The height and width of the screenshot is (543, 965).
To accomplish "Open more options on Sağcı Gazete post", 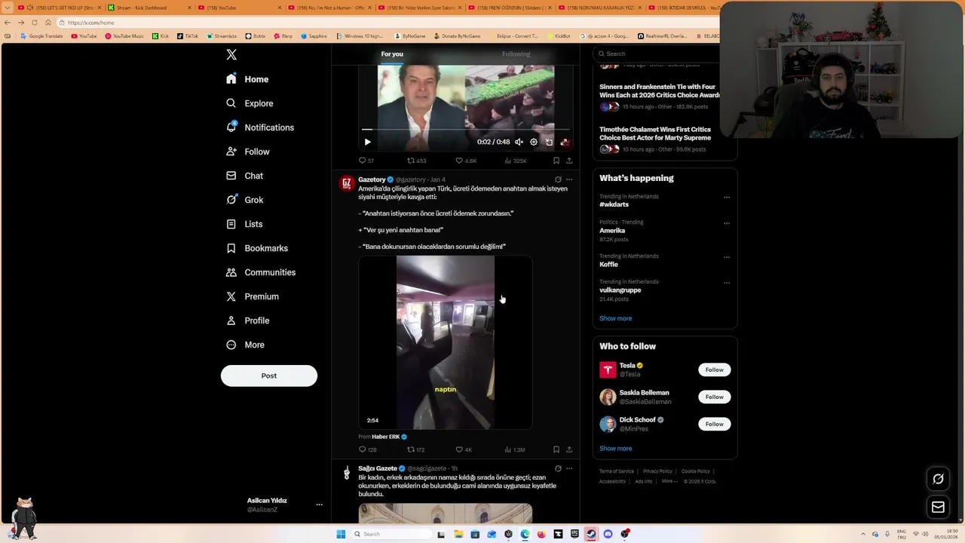I will (x=569, y=468).
